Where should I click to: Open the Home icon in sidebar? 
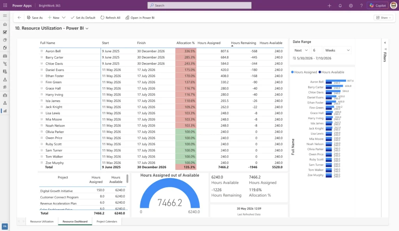click(x=5, y=25)
